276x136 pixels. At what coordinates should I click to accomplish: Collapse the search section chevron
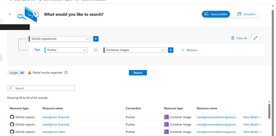click(10, 14)
